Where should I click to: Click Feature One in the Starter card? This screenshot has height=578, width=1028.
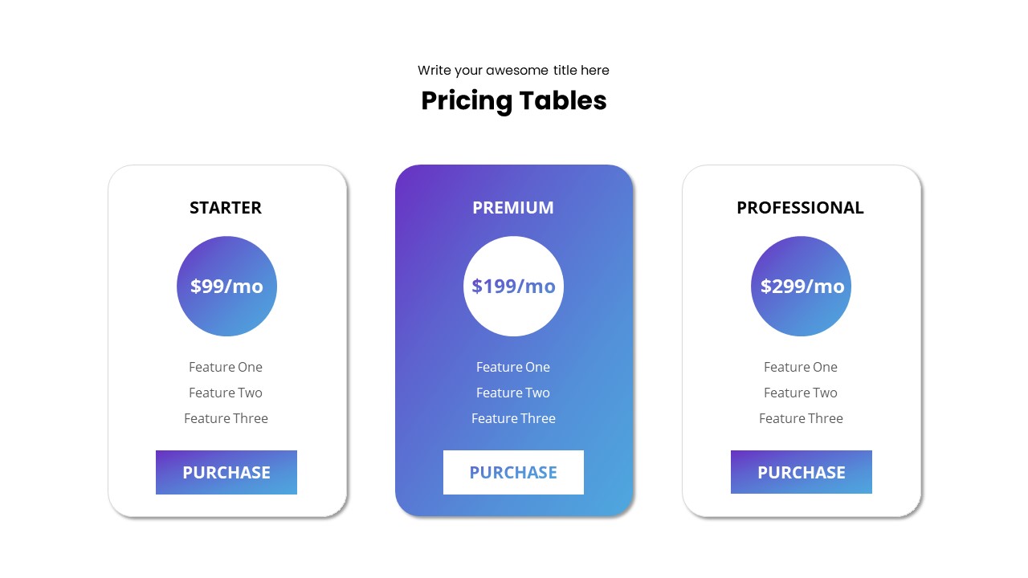click(x=226, y=367)
